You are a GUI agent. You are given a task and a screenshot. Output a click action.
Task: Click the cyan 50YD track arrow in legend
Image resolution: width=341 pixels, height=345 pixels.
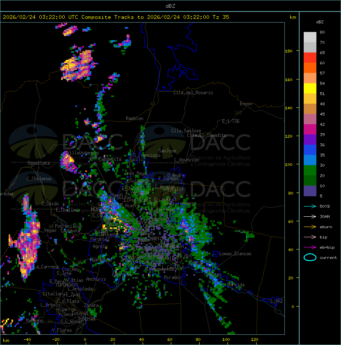coord(310,206)
